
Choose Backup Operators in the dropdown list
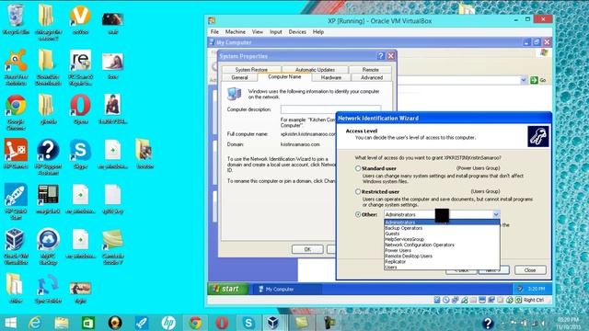[x=442, y=228]
